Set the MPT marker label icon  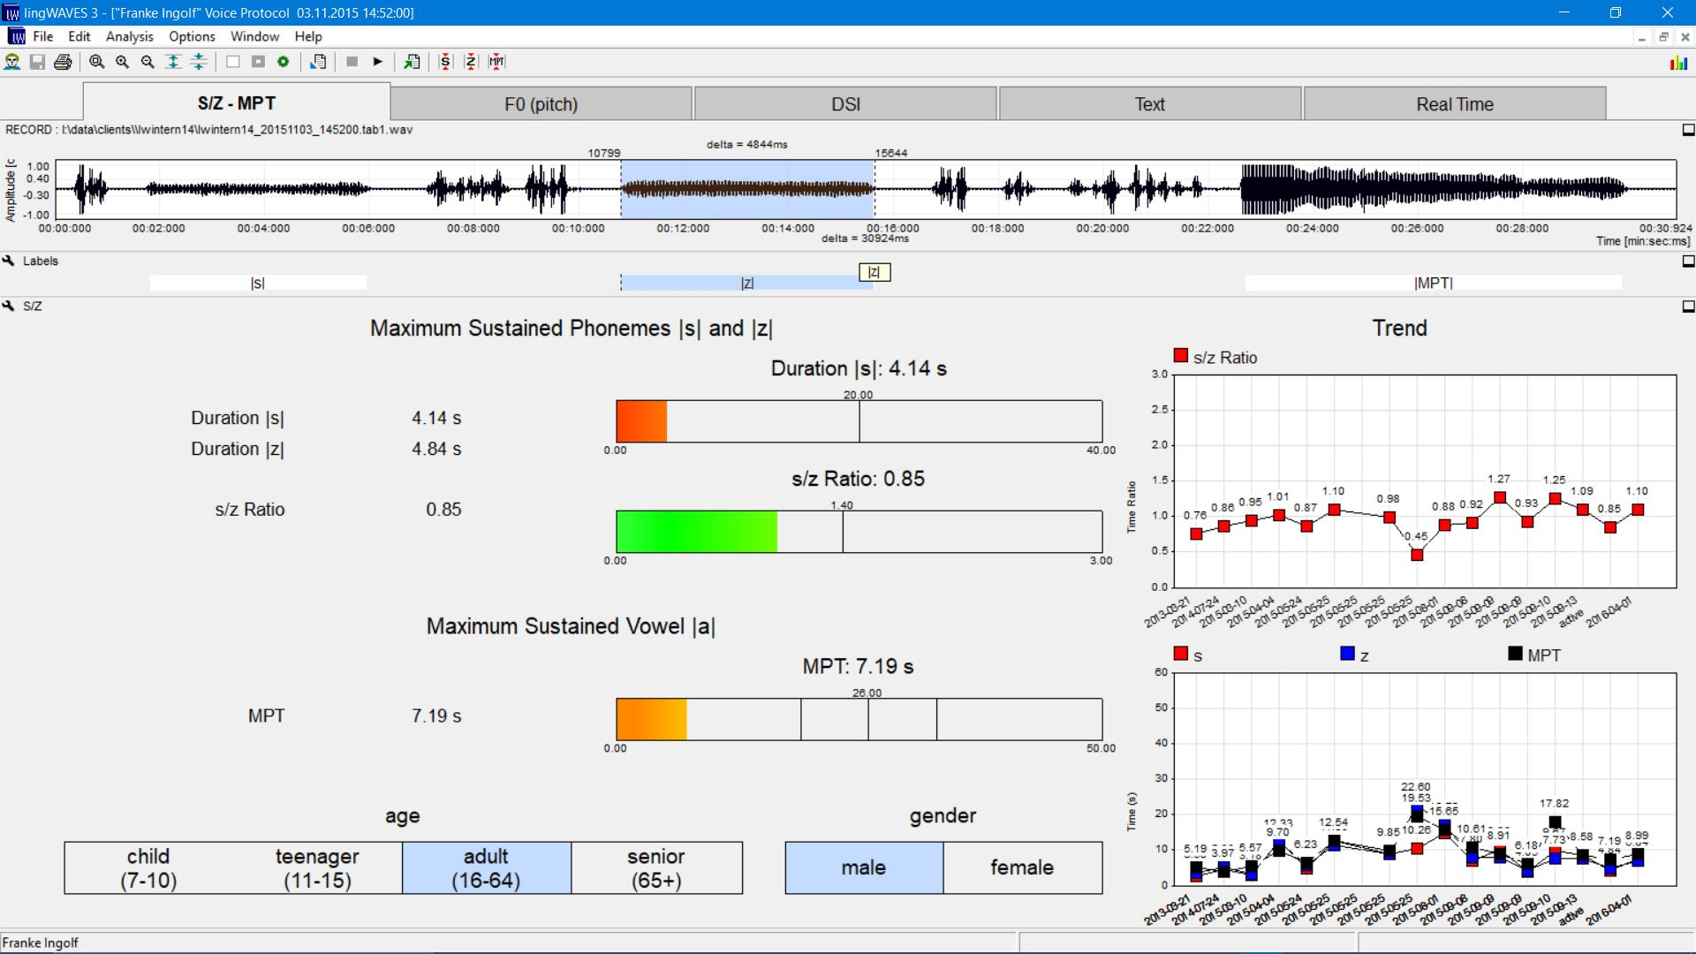[497, 62]
